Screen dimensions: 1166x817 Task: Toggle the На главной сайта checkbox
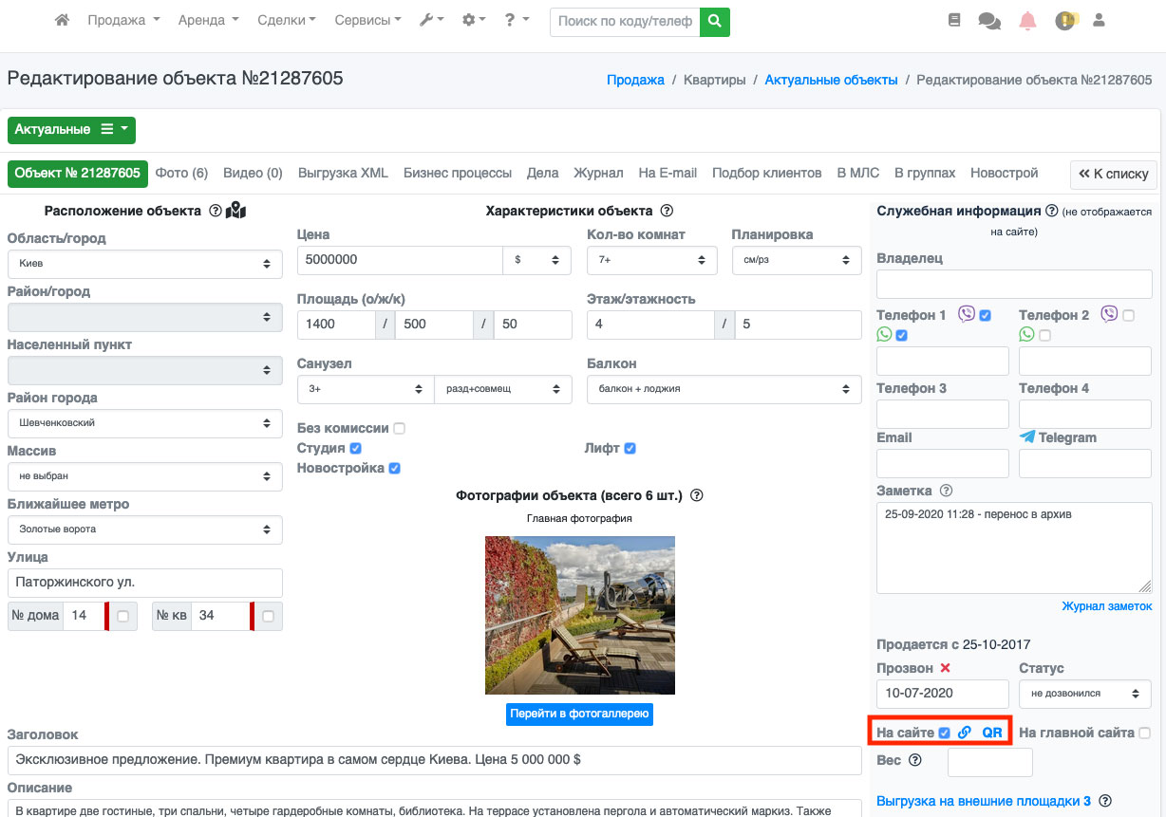click(x=1144, y=733)
